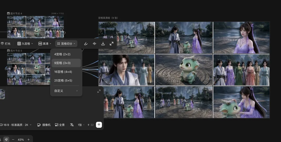Collapse the 宫格切分 dropdown

coord(66,44)
